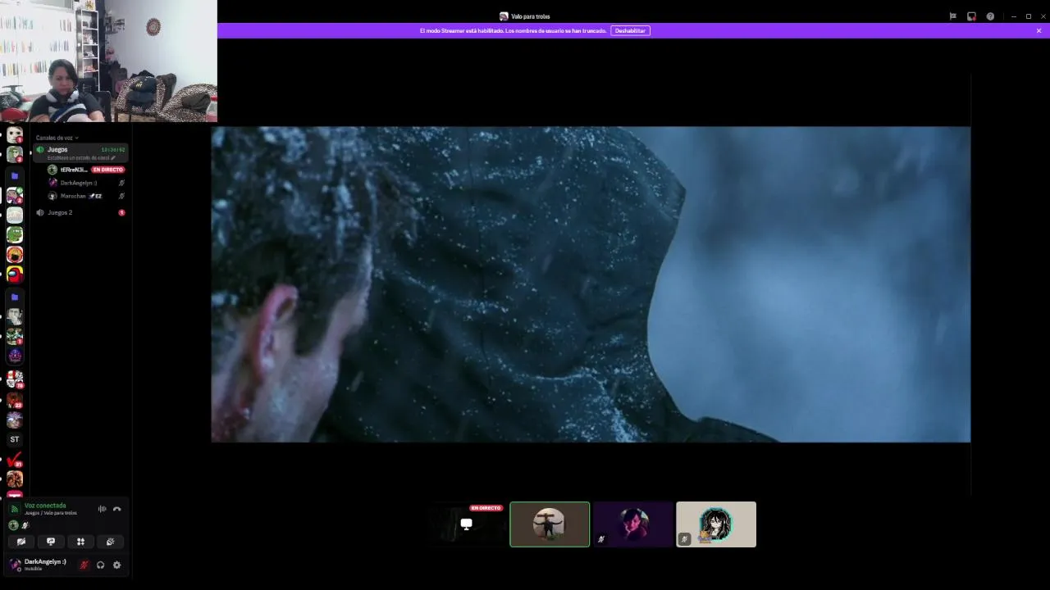Select the EN DIRECTO stream thumbnail tile

[x=466, y=524]
